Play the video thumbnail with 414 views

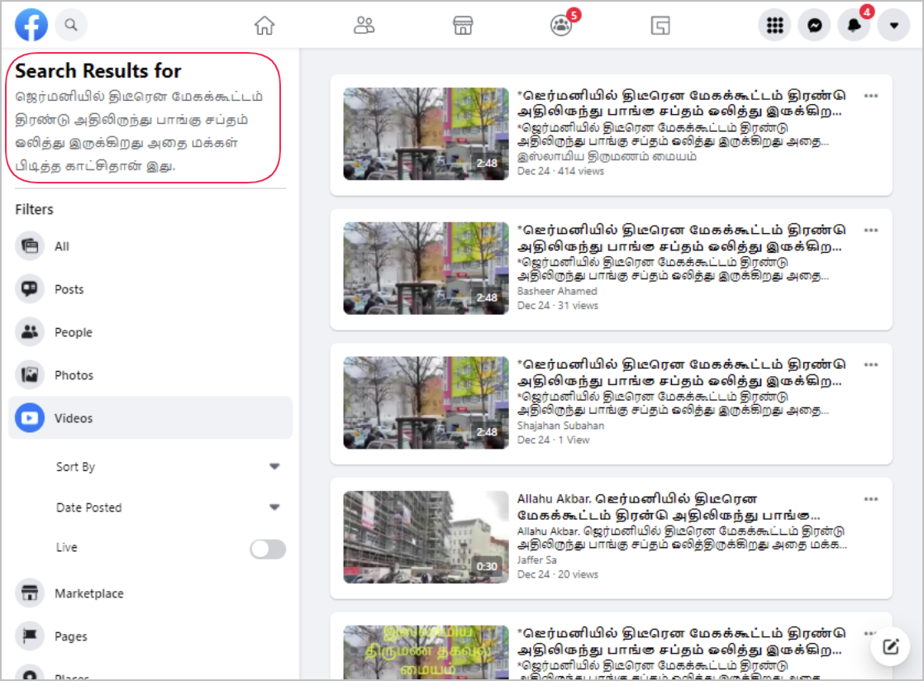click(426, 134)
